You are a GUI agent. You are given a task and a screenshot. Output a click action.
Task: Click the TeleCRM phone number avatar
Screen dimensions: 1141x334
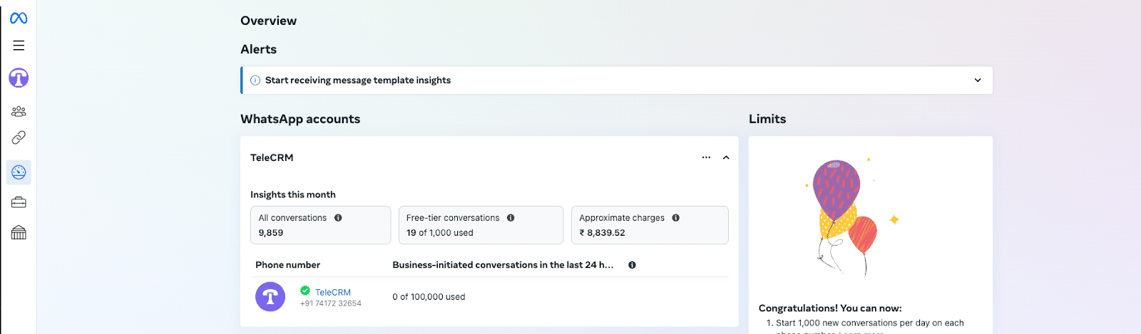pos(270,297)
